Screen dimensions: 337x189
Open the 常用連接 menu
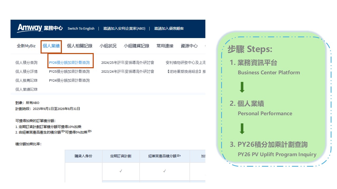coord(165,46)
